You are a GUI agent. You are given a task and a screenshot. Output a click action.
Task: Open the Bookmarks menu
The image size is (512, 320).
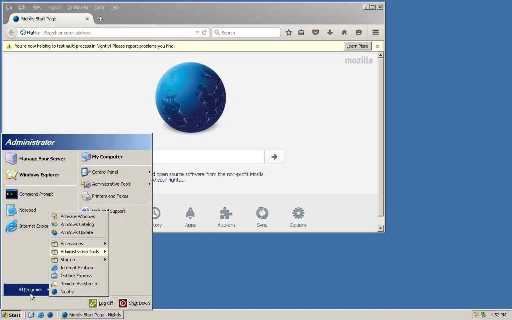coord(78,7)
